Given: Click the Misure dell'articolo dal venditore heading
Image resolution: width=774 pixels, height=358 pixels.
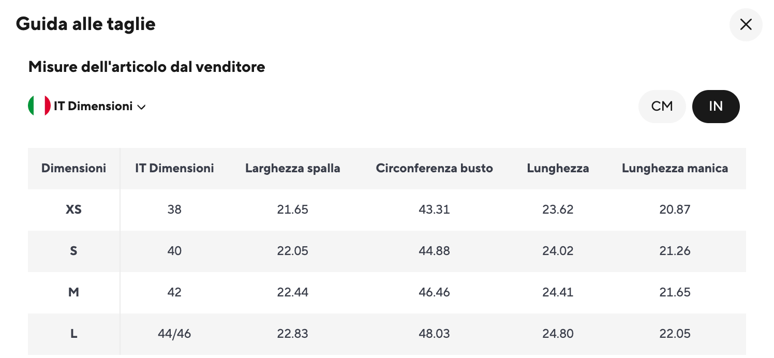Looking at the screenshot, I should [146, 67].
